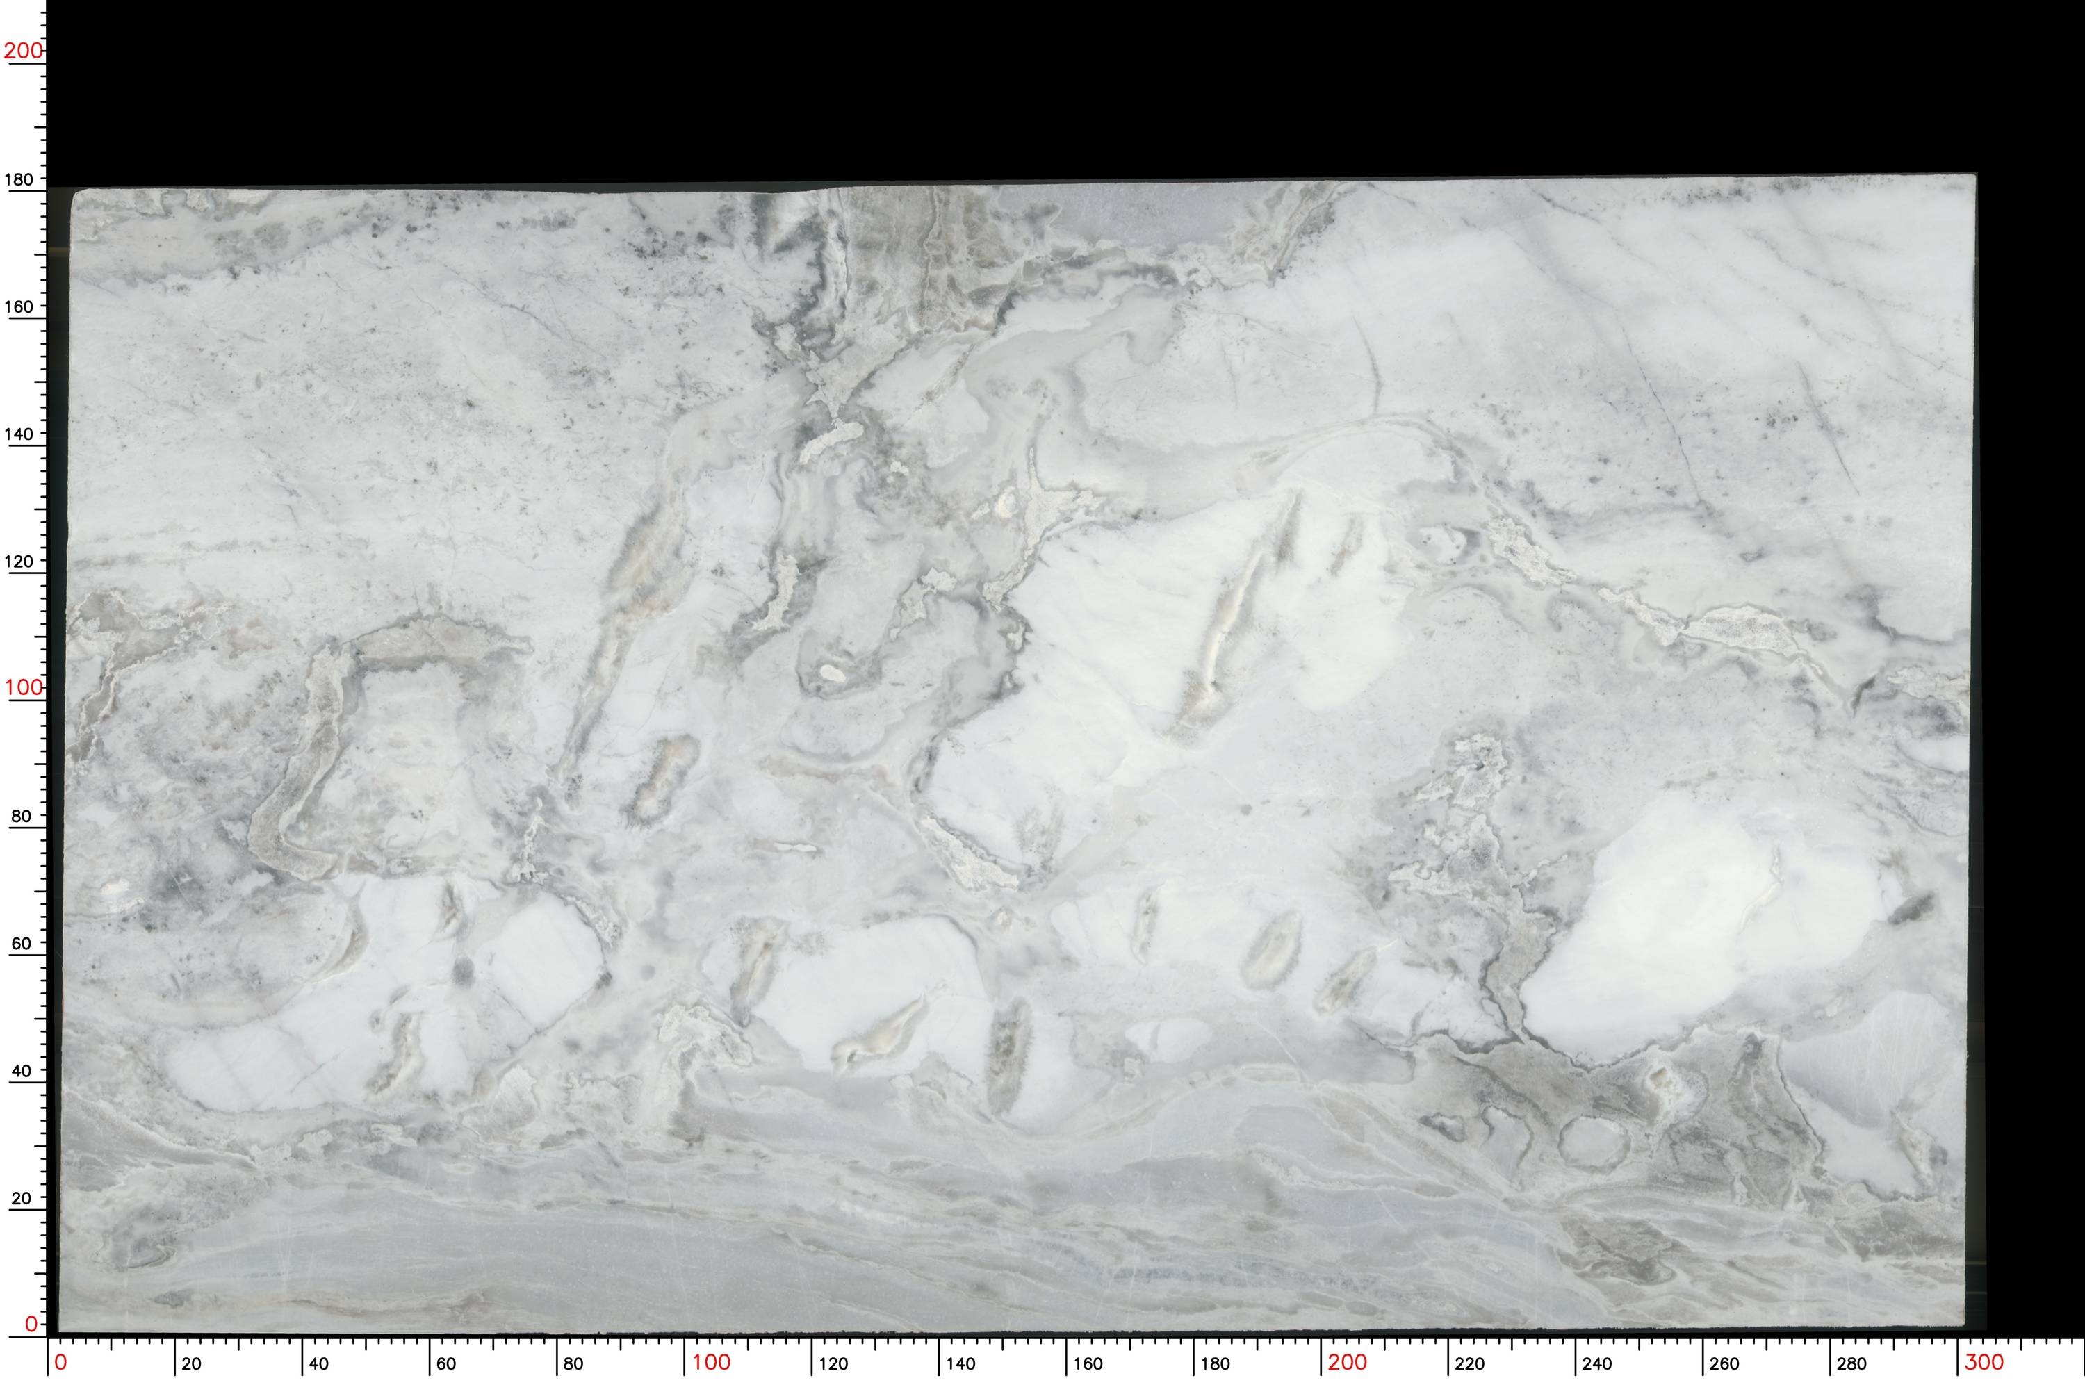Viewport: 2085px width, 1385px height.
Task: Click 120 on the horizontal ruler
Action: pos(833,1363)
